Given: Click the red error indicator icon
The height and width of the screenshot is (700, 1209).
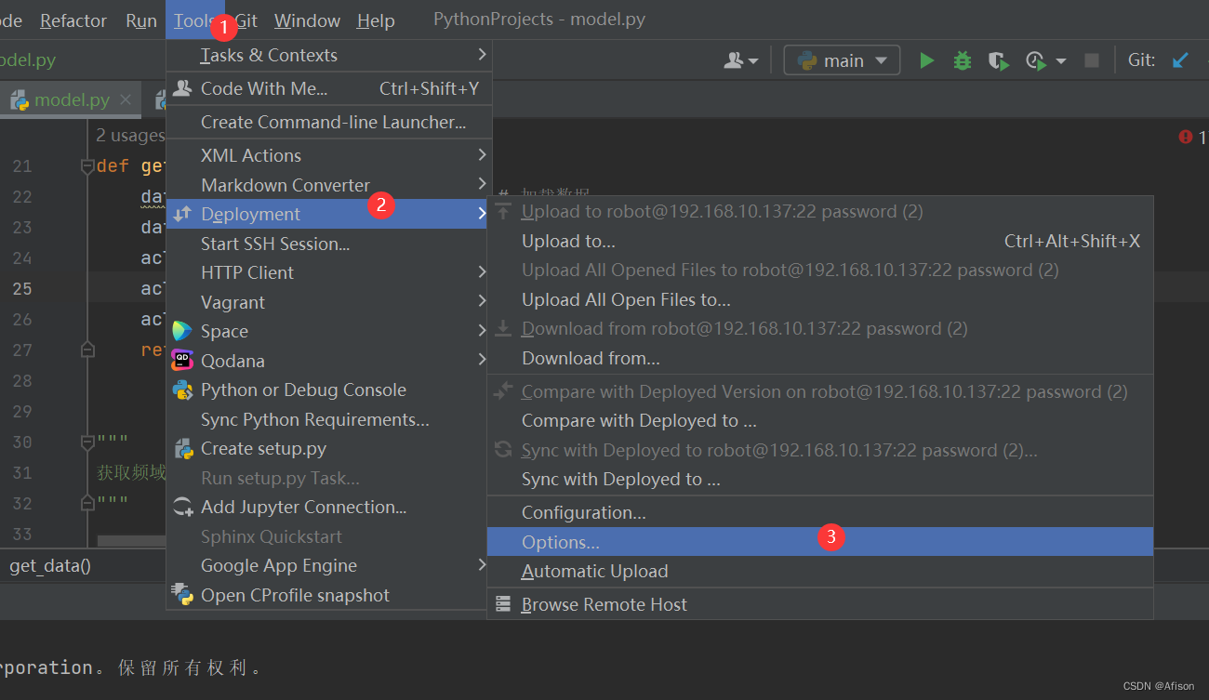Looking at the screenshot, I should point(1185,137).
